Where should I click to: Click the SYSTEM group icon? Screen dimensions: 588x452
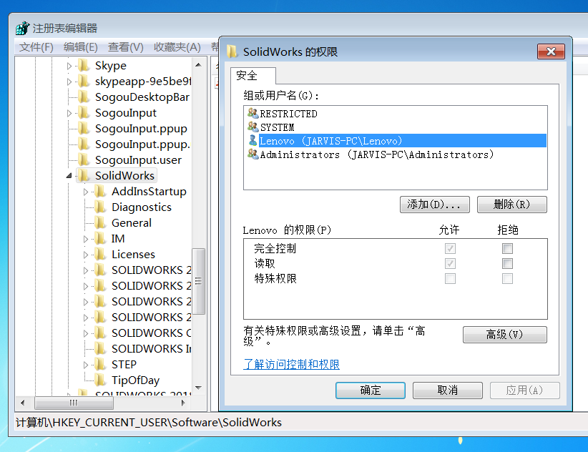pos(253,127)
